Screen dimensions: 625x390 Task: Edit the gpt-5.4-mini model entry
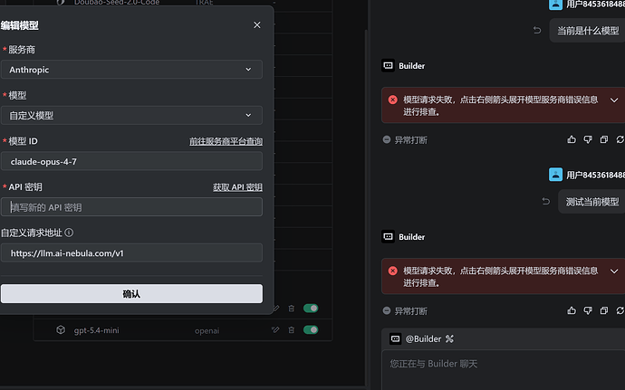coord(275,330)
